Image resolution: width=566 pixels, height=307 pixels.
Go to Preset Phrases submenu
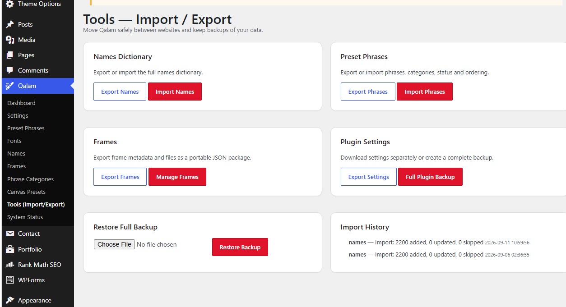point(26,128)
